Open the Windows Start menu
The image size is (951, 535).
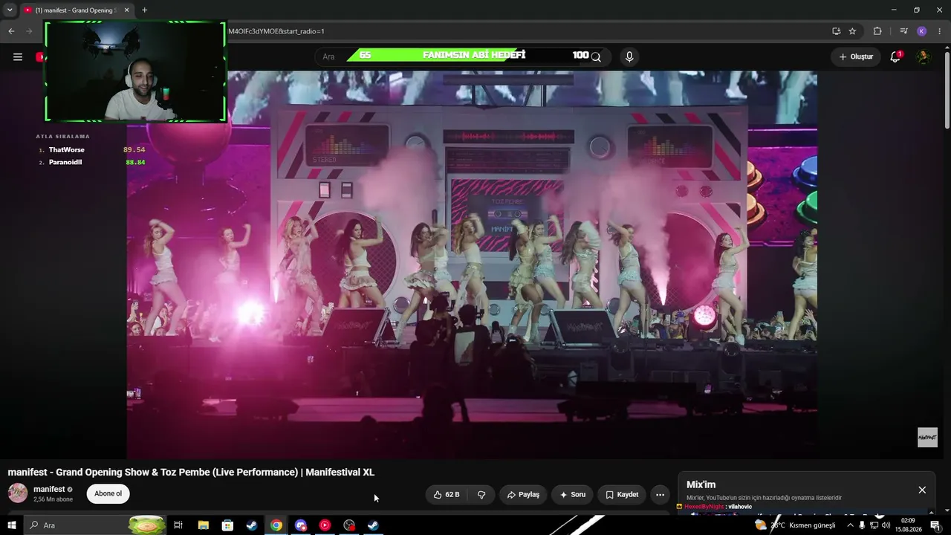[x=12, y=525]
